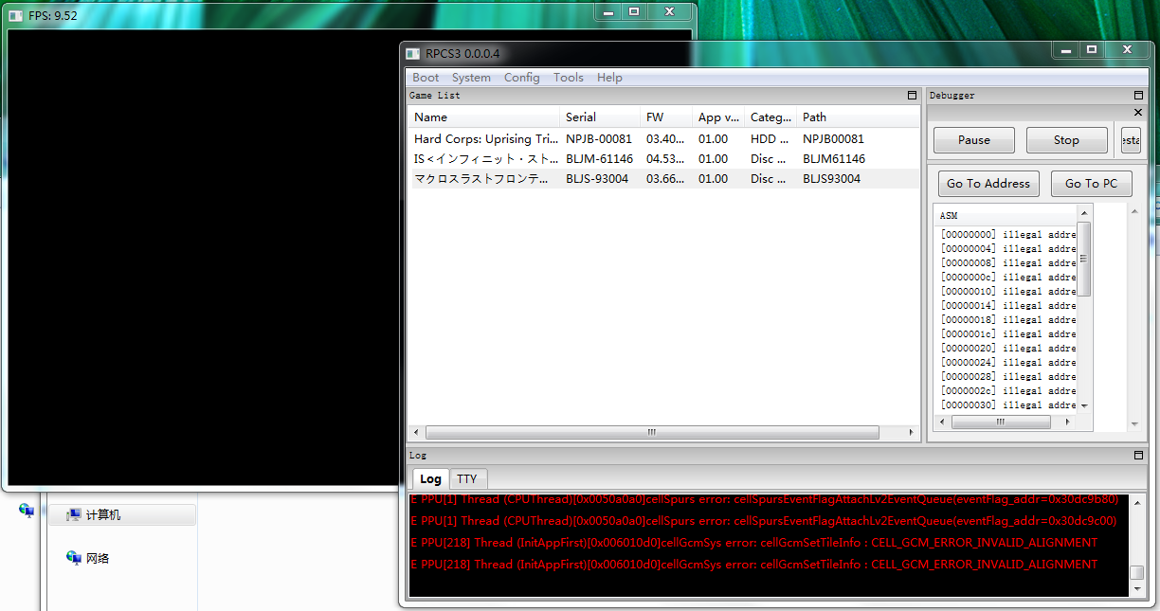The height and width of the screenshot is (611, 1160).
Task: Open the Boot menu
Action: (426, 78)
